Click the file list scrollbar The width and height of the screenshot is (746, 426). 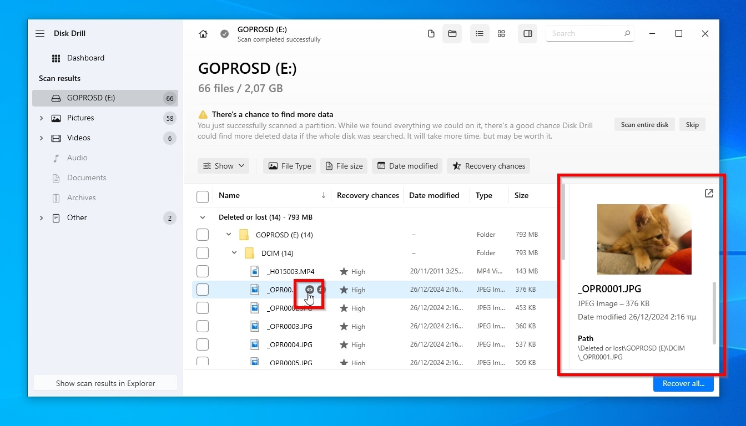(563, 221)
